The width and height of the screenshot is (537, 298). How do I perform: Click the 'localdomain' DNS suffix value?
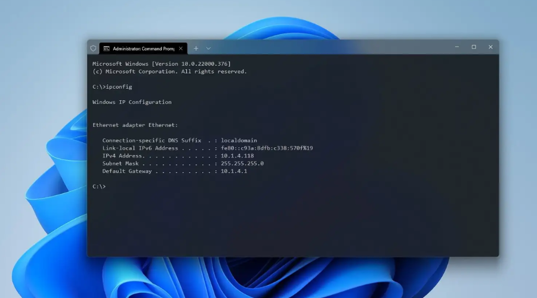(239, 140)
